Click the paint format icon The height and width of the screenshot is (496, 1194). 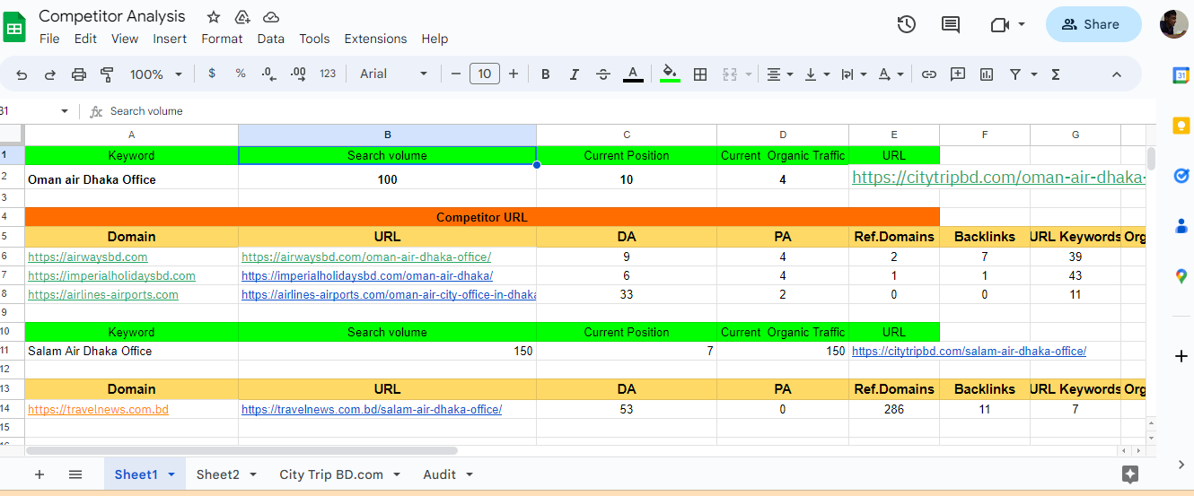point(108,74)
